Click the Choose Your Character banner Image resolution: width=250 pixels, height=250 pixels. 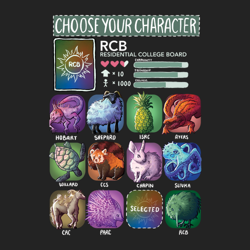click(126, 25)
